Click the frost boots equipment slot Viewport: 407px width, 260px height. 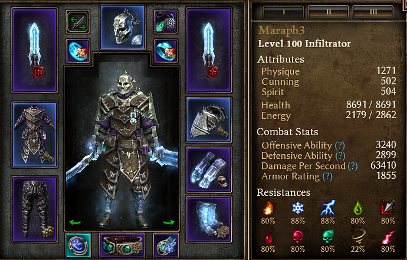[x=208, y=219]
